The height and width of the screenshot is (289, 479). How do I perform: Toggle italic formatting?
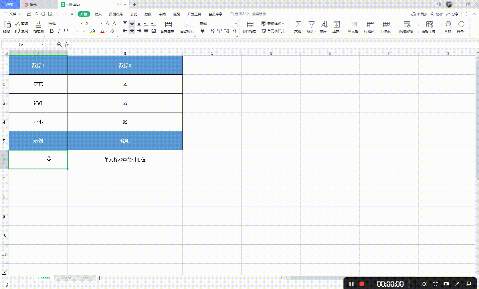[x=59, y=31]
